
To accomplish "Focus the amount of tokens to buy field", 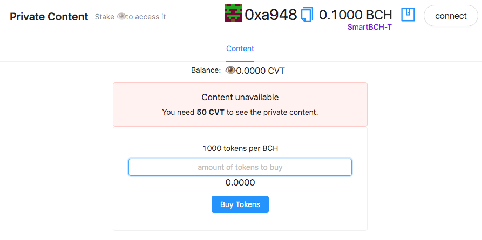I will click(x=240, y=167).
